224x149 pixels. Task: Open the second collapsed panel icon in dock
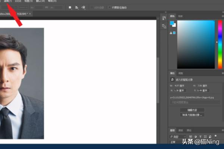tap(164, 26)
